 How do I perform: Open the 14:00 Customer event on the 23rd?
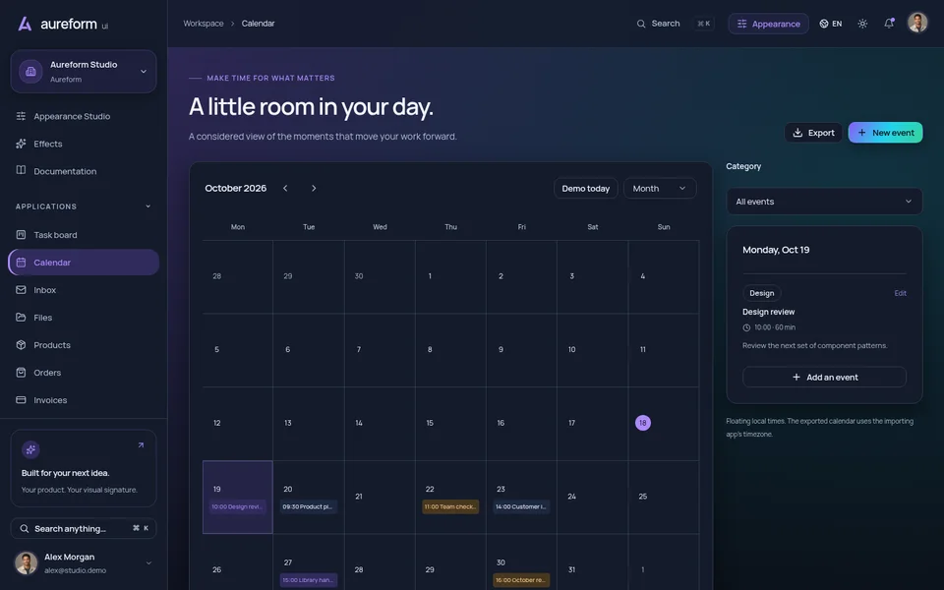coord(521,507)
